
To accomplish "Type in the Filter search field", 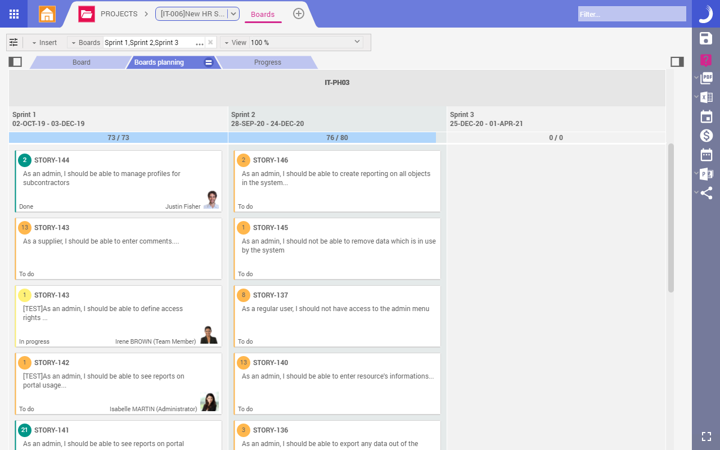I will click(631, 14).
